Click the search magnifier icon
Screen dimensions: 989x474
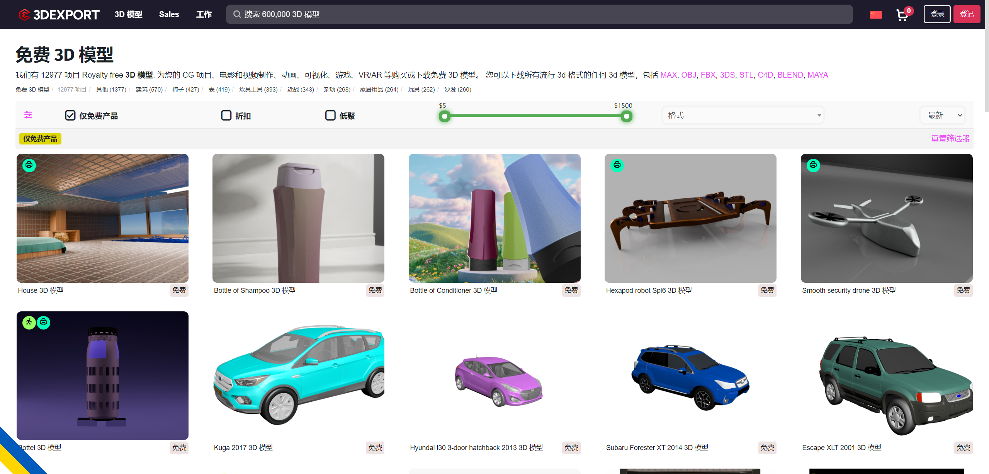pos(237,14)
